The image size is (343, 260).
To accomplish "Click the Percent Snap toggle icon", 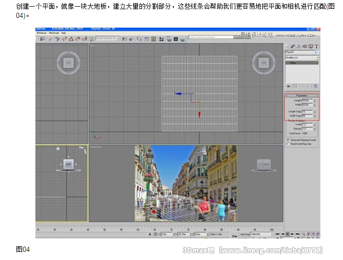I will (78, 39).
